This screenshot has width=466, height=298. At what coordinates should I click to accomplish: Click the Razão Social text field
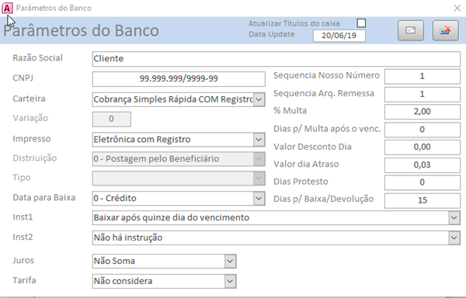point(276,59)
